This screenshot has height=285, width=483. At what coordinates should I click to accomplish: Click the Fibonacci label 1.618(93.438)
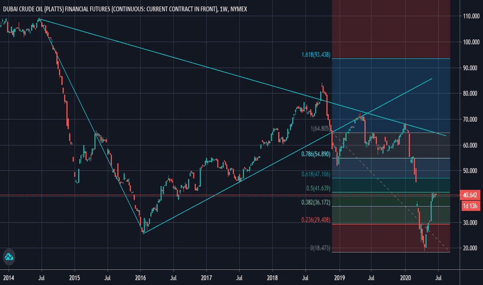coord(316,54)
